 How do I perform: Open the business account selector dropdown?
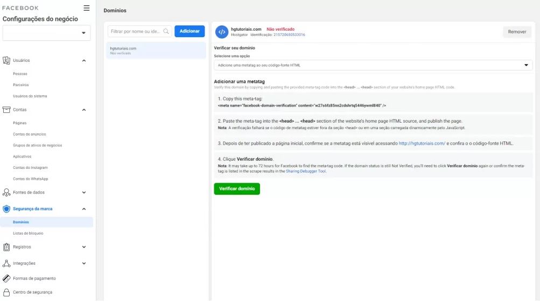tap(46, 33)
